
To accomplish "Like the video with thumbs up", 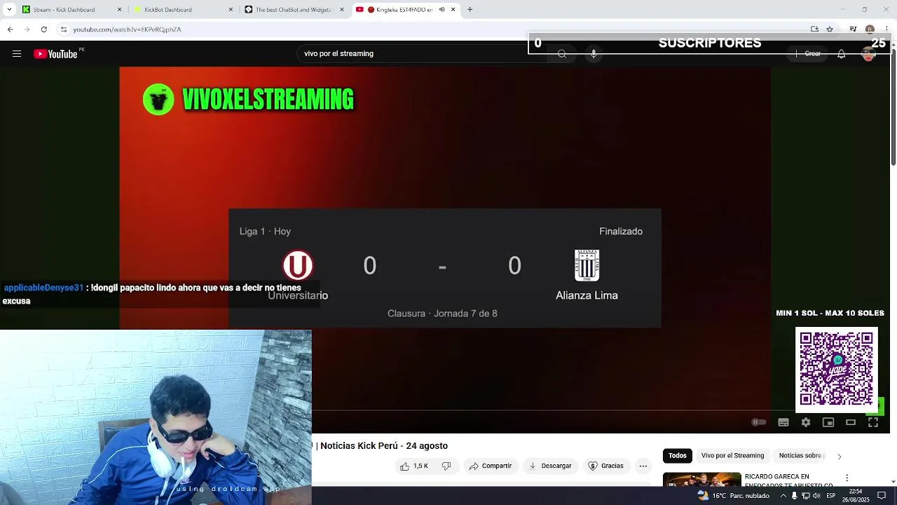I will (414, 466).
